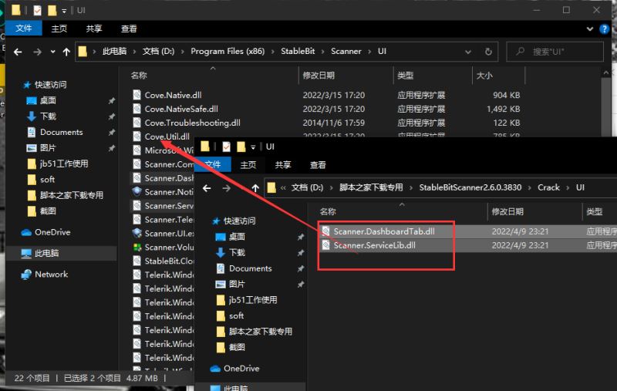
Task: Click 脚本之家下载专用 breadcrumb in front window
Action: click(x=371, y=187)
